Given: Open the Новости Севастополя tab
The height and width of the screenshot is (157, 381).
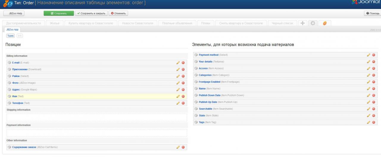Looking at the screenshot, I should pyautogui.click(x=138, y=23).
